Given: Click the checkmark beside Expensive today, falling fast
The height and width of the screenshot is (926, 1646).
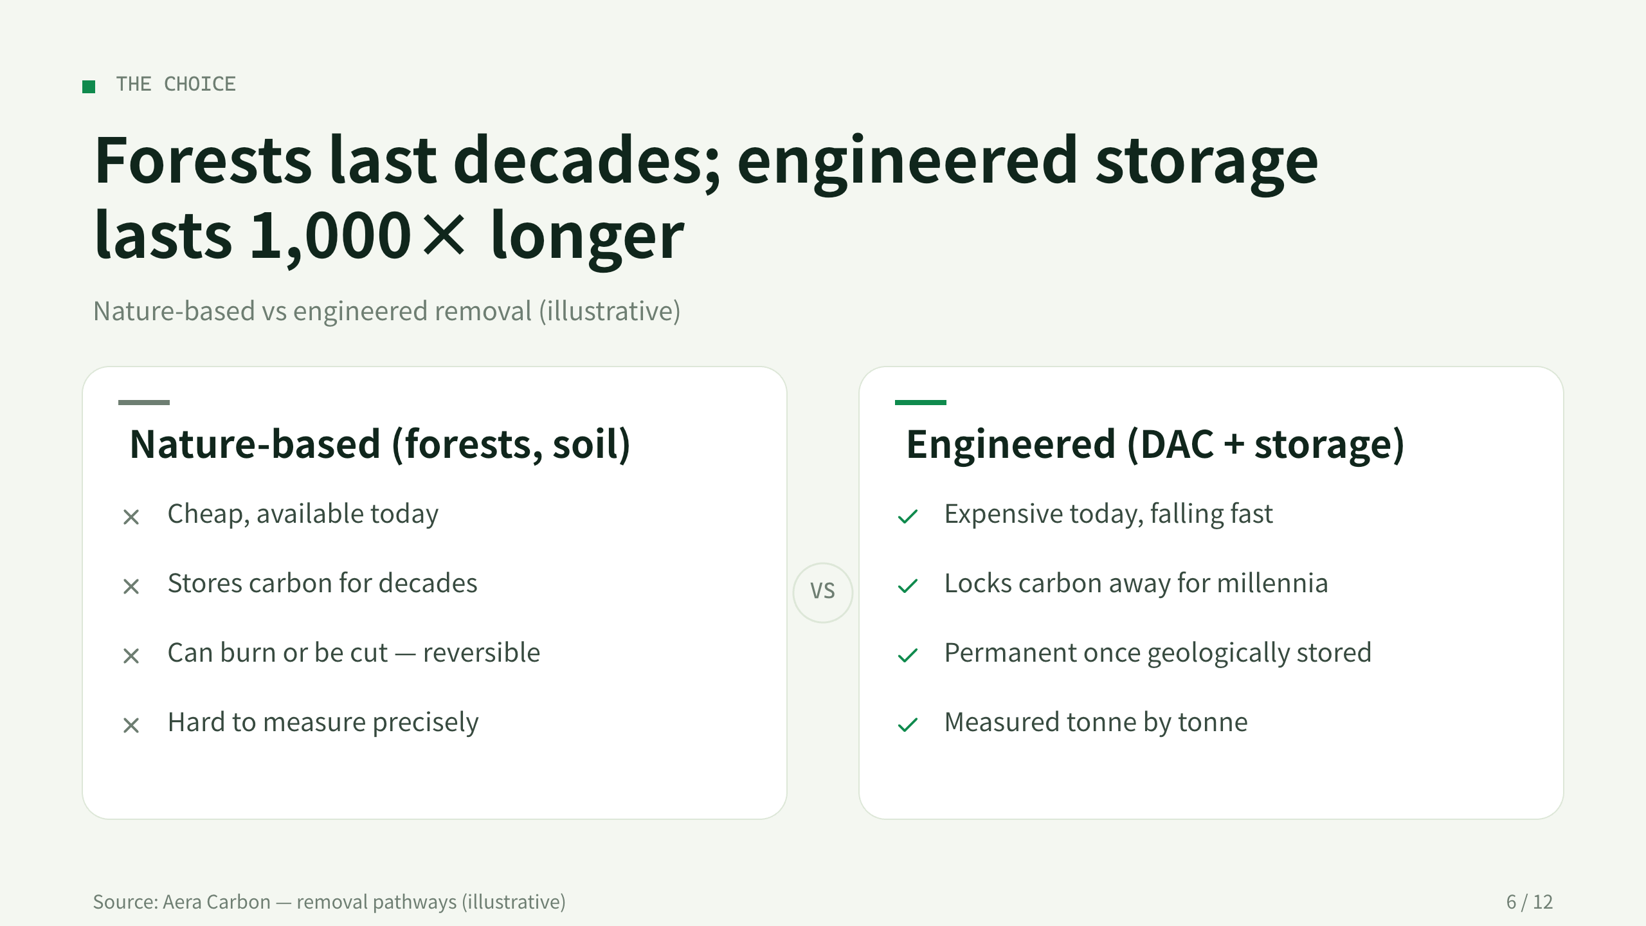Looking at the screenshot, I should coord(908,516).
